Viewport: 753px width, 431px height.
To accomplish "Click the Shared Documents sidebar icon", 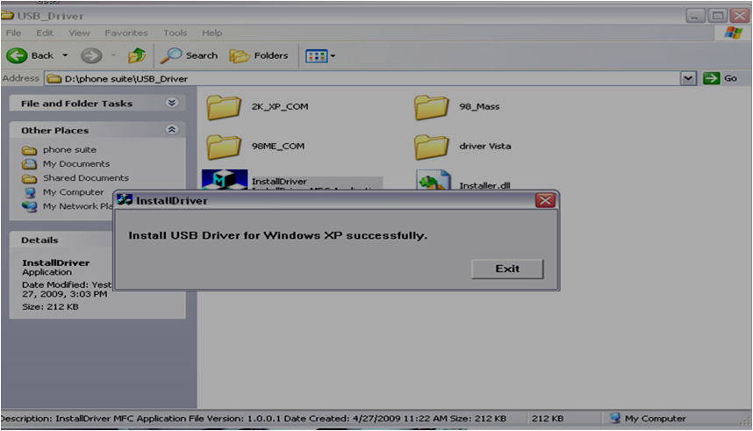I will (29, 179).
